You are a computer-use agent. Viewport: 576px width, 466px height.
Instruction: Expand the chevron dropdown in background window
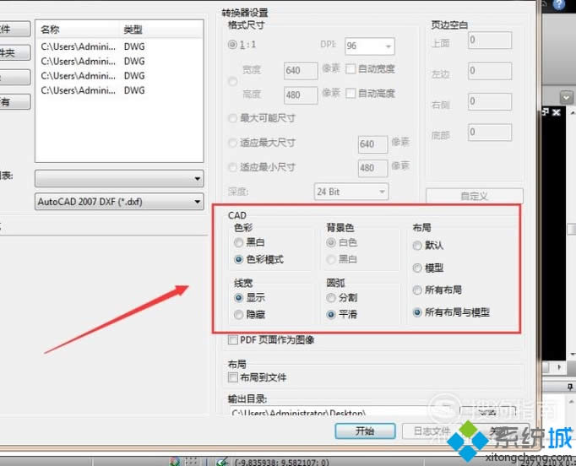click(566, 98)
